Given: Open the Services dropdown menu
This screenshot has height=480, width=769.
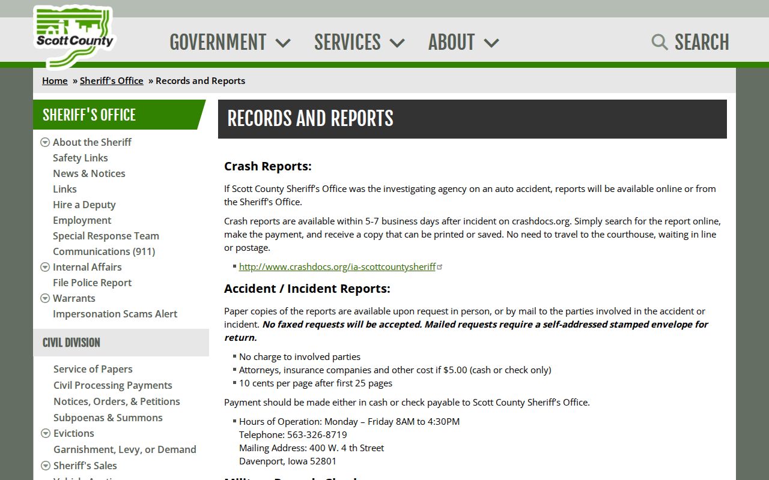Looking at the screenshot, I should click(359, 42).
